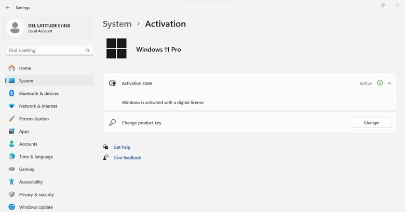Click the Gaming controller icon
The image size is (405, 212).
pos(11,169)
